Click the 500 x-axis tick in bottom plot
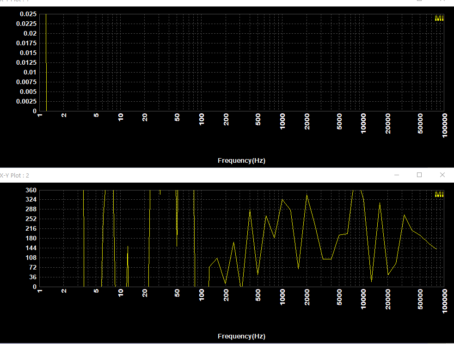The height and width of the screenshot is (344, 454). pyautogui.click(x=258, y=295)
